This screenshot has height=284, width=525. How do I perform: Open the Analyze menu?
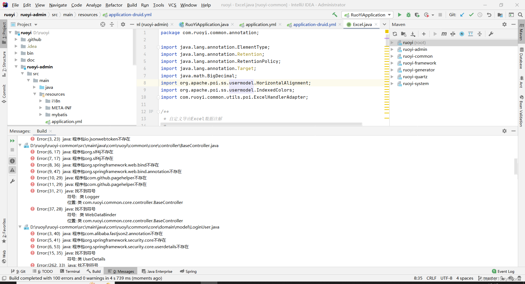click(94, 5)
